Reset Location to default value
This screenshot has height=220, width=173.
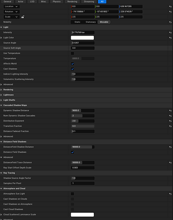170,6
